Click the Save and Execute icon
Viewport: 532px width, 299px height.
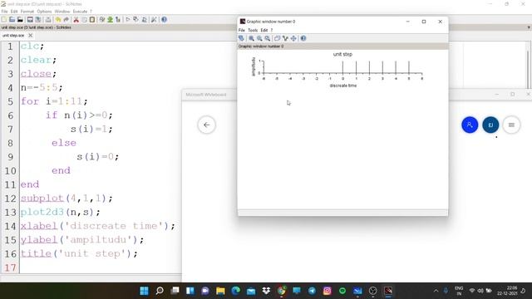[x=135, y=20]
